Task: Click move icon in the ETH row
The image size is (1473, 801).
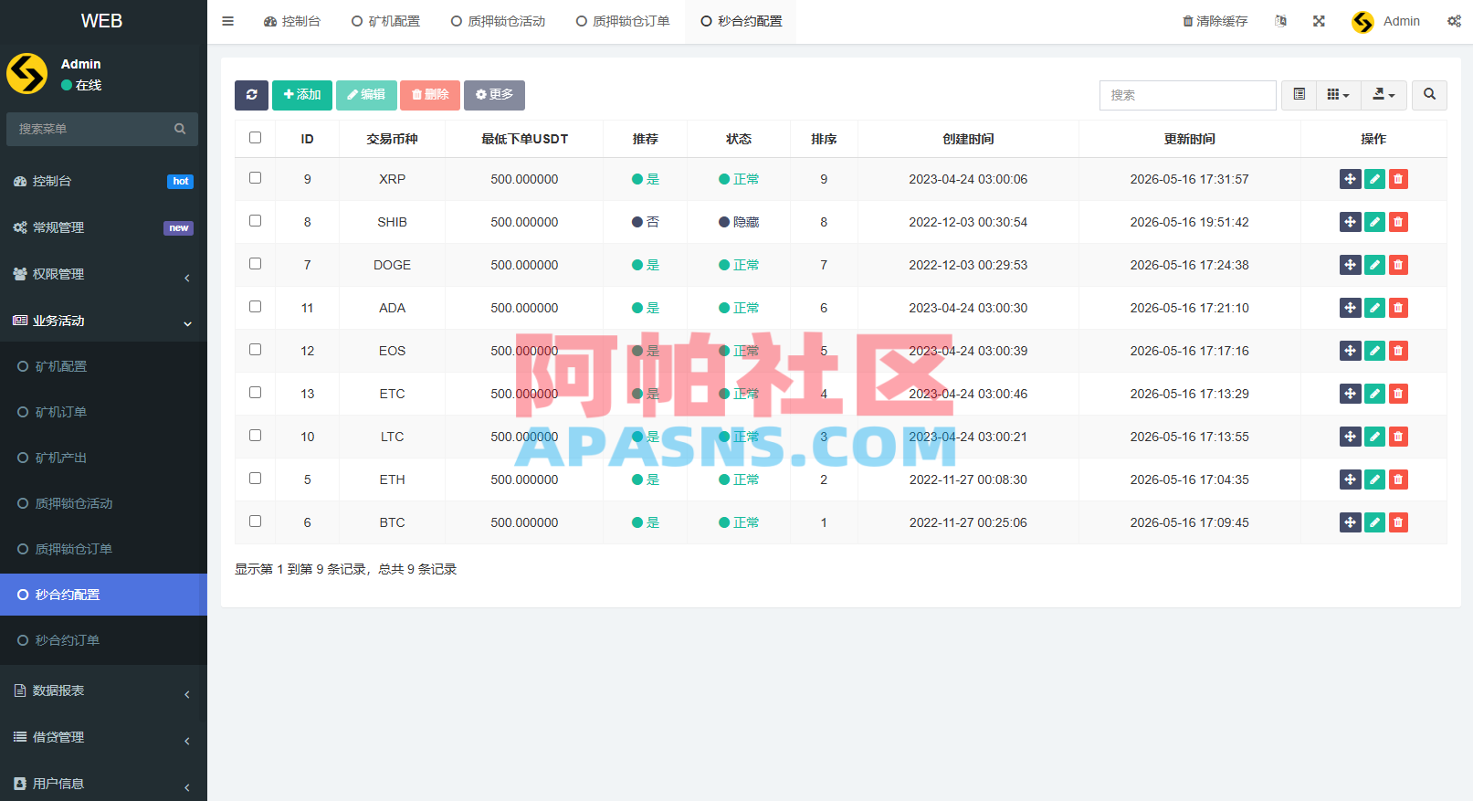Action: tap(1351, 480)
